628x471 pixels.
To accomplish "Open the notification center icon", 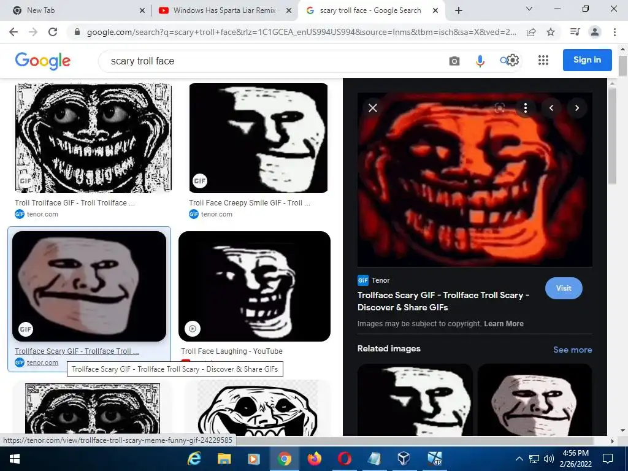I will click(608, 459).
